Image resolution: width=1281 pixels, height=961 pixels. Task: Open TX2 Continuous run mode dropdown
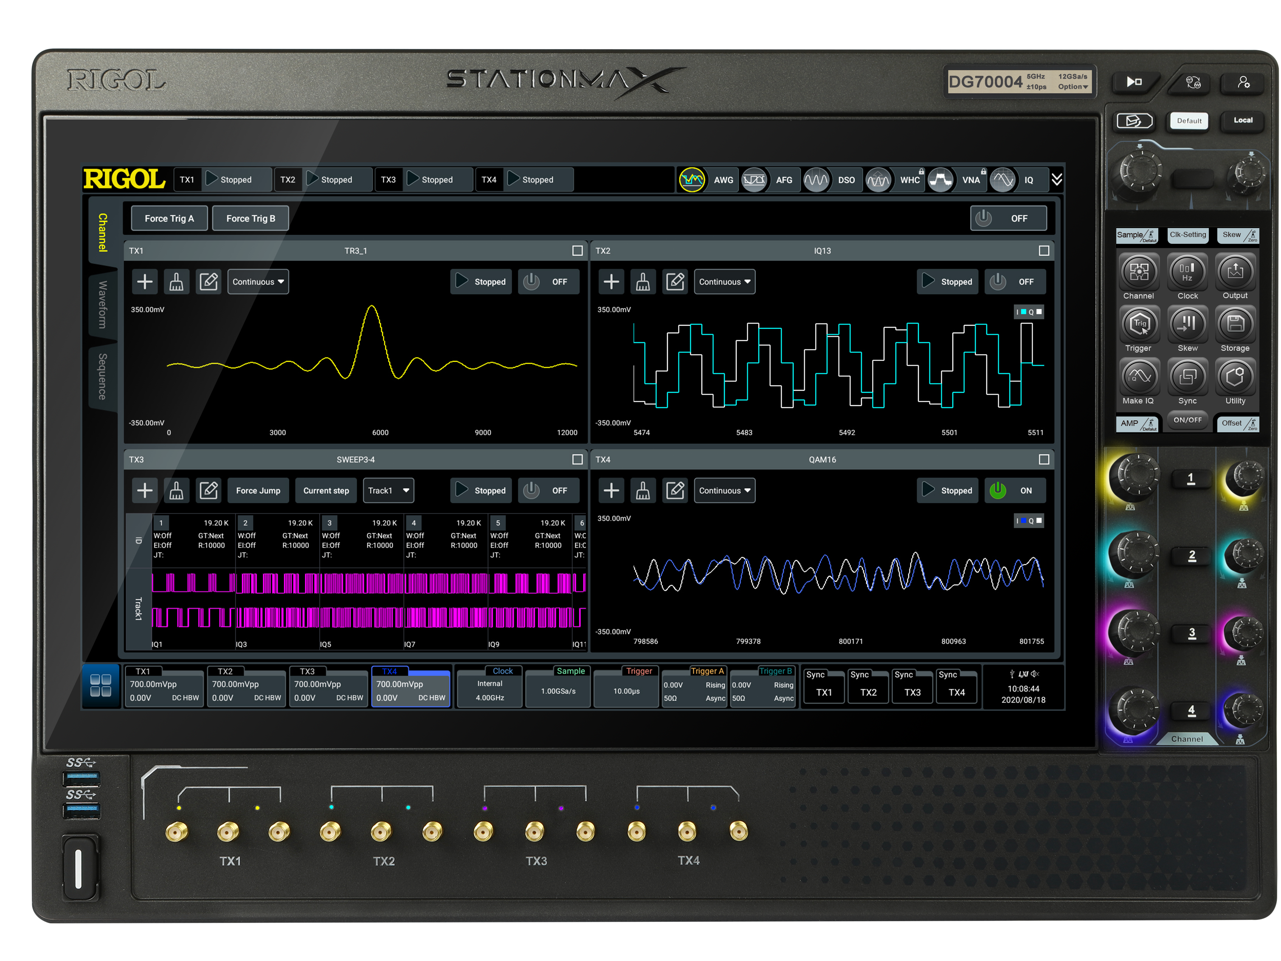click(724, 282)
